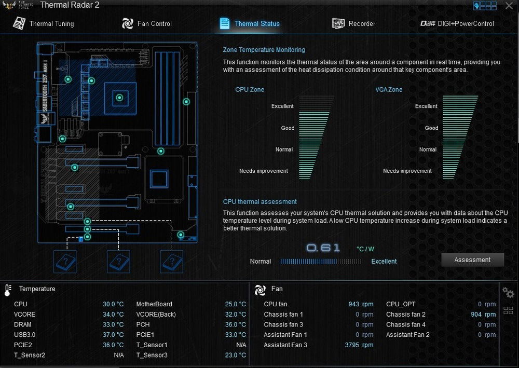
Task: Click the fan icon beside the Fan heading
Action: (260, 290)
